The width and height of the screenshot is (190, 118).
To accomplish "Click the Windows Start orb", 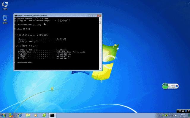I will pos(4,115).
